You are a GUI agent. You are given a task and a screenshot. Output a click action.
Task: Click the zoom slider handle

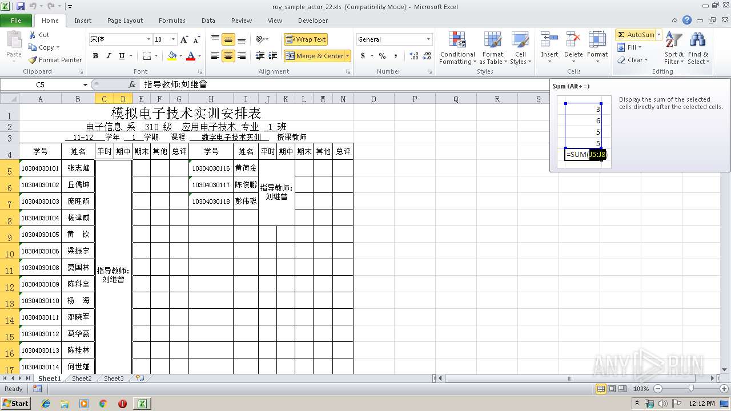[x=692, y=389]
